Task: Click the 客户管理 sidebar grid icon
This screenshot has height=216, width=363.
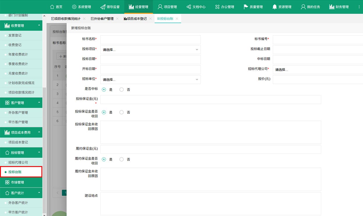Action: point(7,103)
